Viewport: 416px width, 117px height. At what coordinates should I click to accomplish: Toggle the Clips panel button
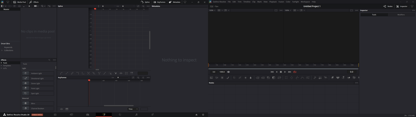tap(214, 6)
